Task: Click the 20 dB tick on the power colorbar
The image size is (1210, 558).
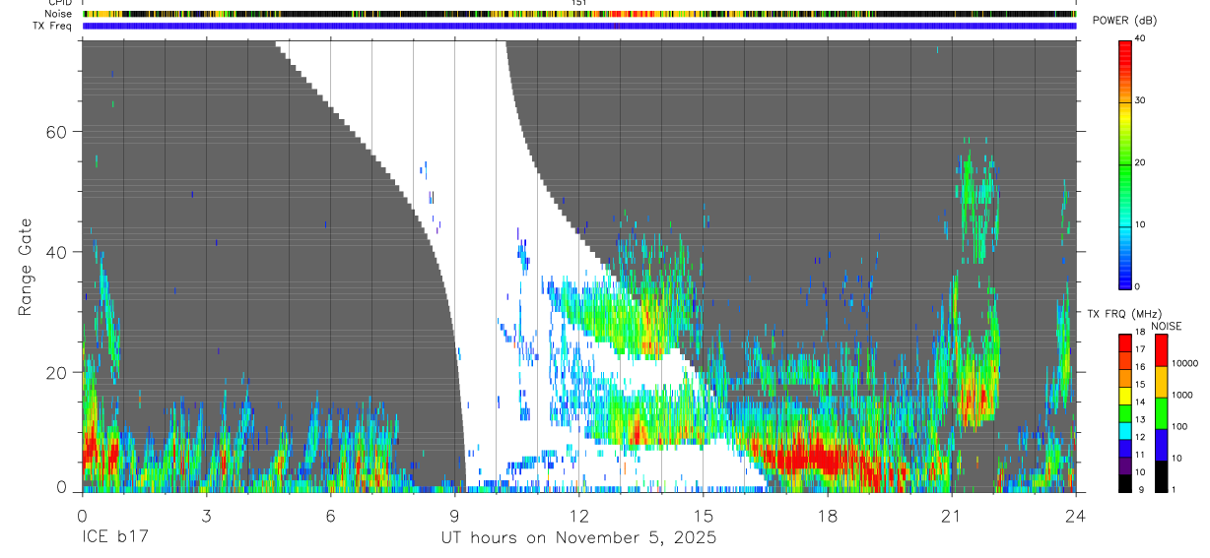Action: (x=1141, y=162)
